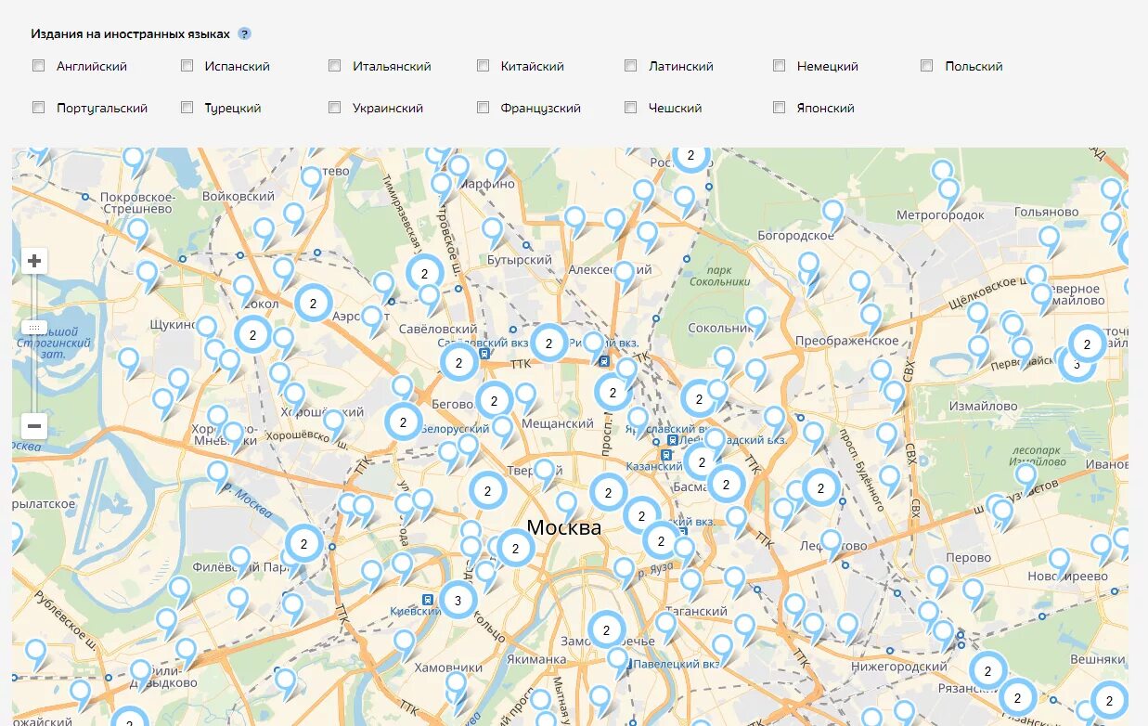Image resolution: width=1148 pixels, height=726 pixels.
Task: Open the cluster of 3 near Первомайская
Action: [1077, 365]
